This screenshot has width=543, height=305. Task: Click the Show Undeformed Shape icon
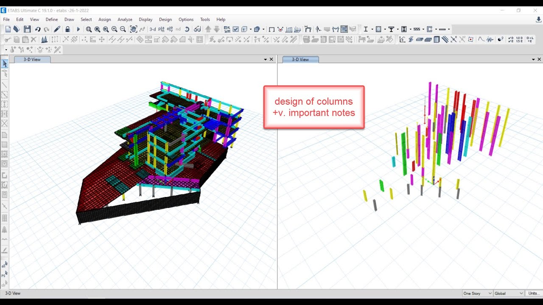coord(272,29)
